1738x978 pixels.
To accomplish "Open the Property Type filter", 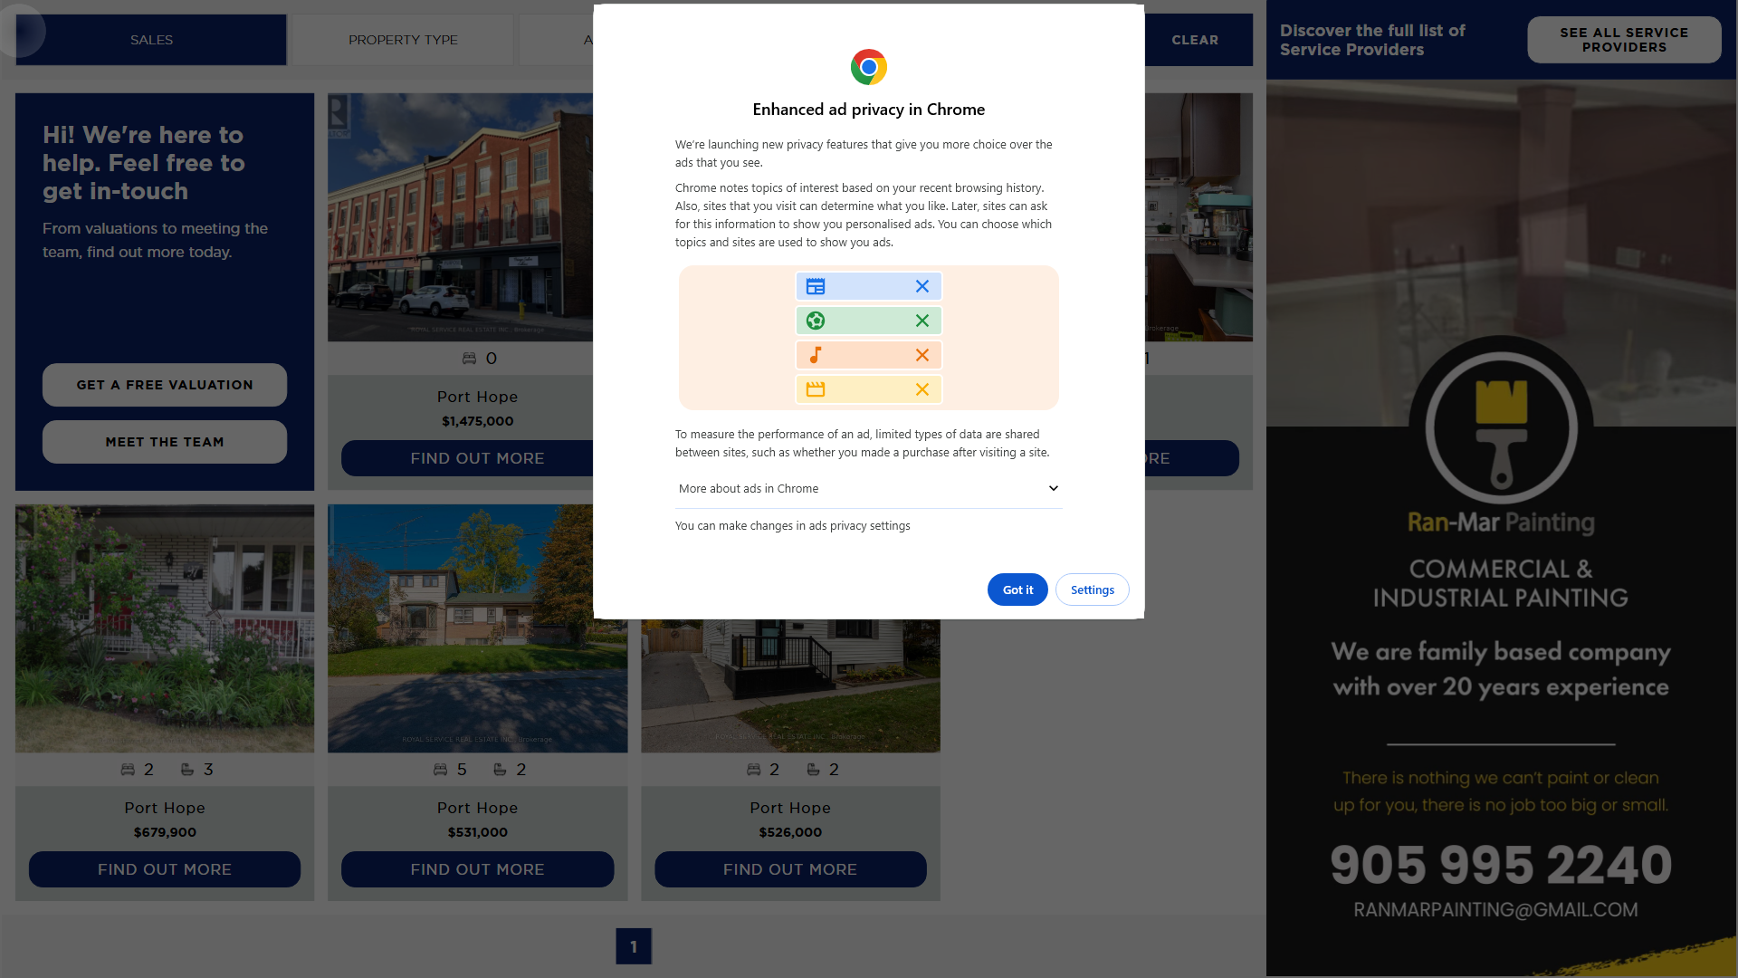I will coord(403,40).
